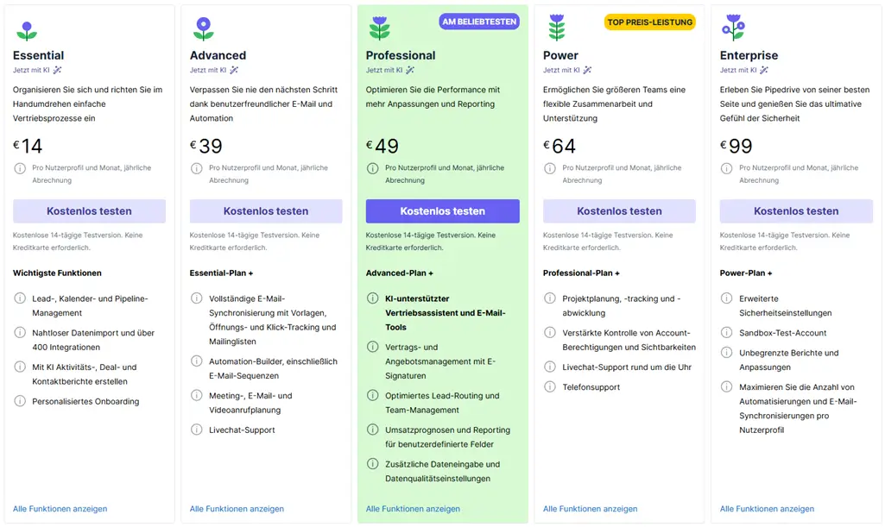The width and height of the screenshot is (885, 527).
Task: Click the Essential plan flower icon
Action: [27, 31]
